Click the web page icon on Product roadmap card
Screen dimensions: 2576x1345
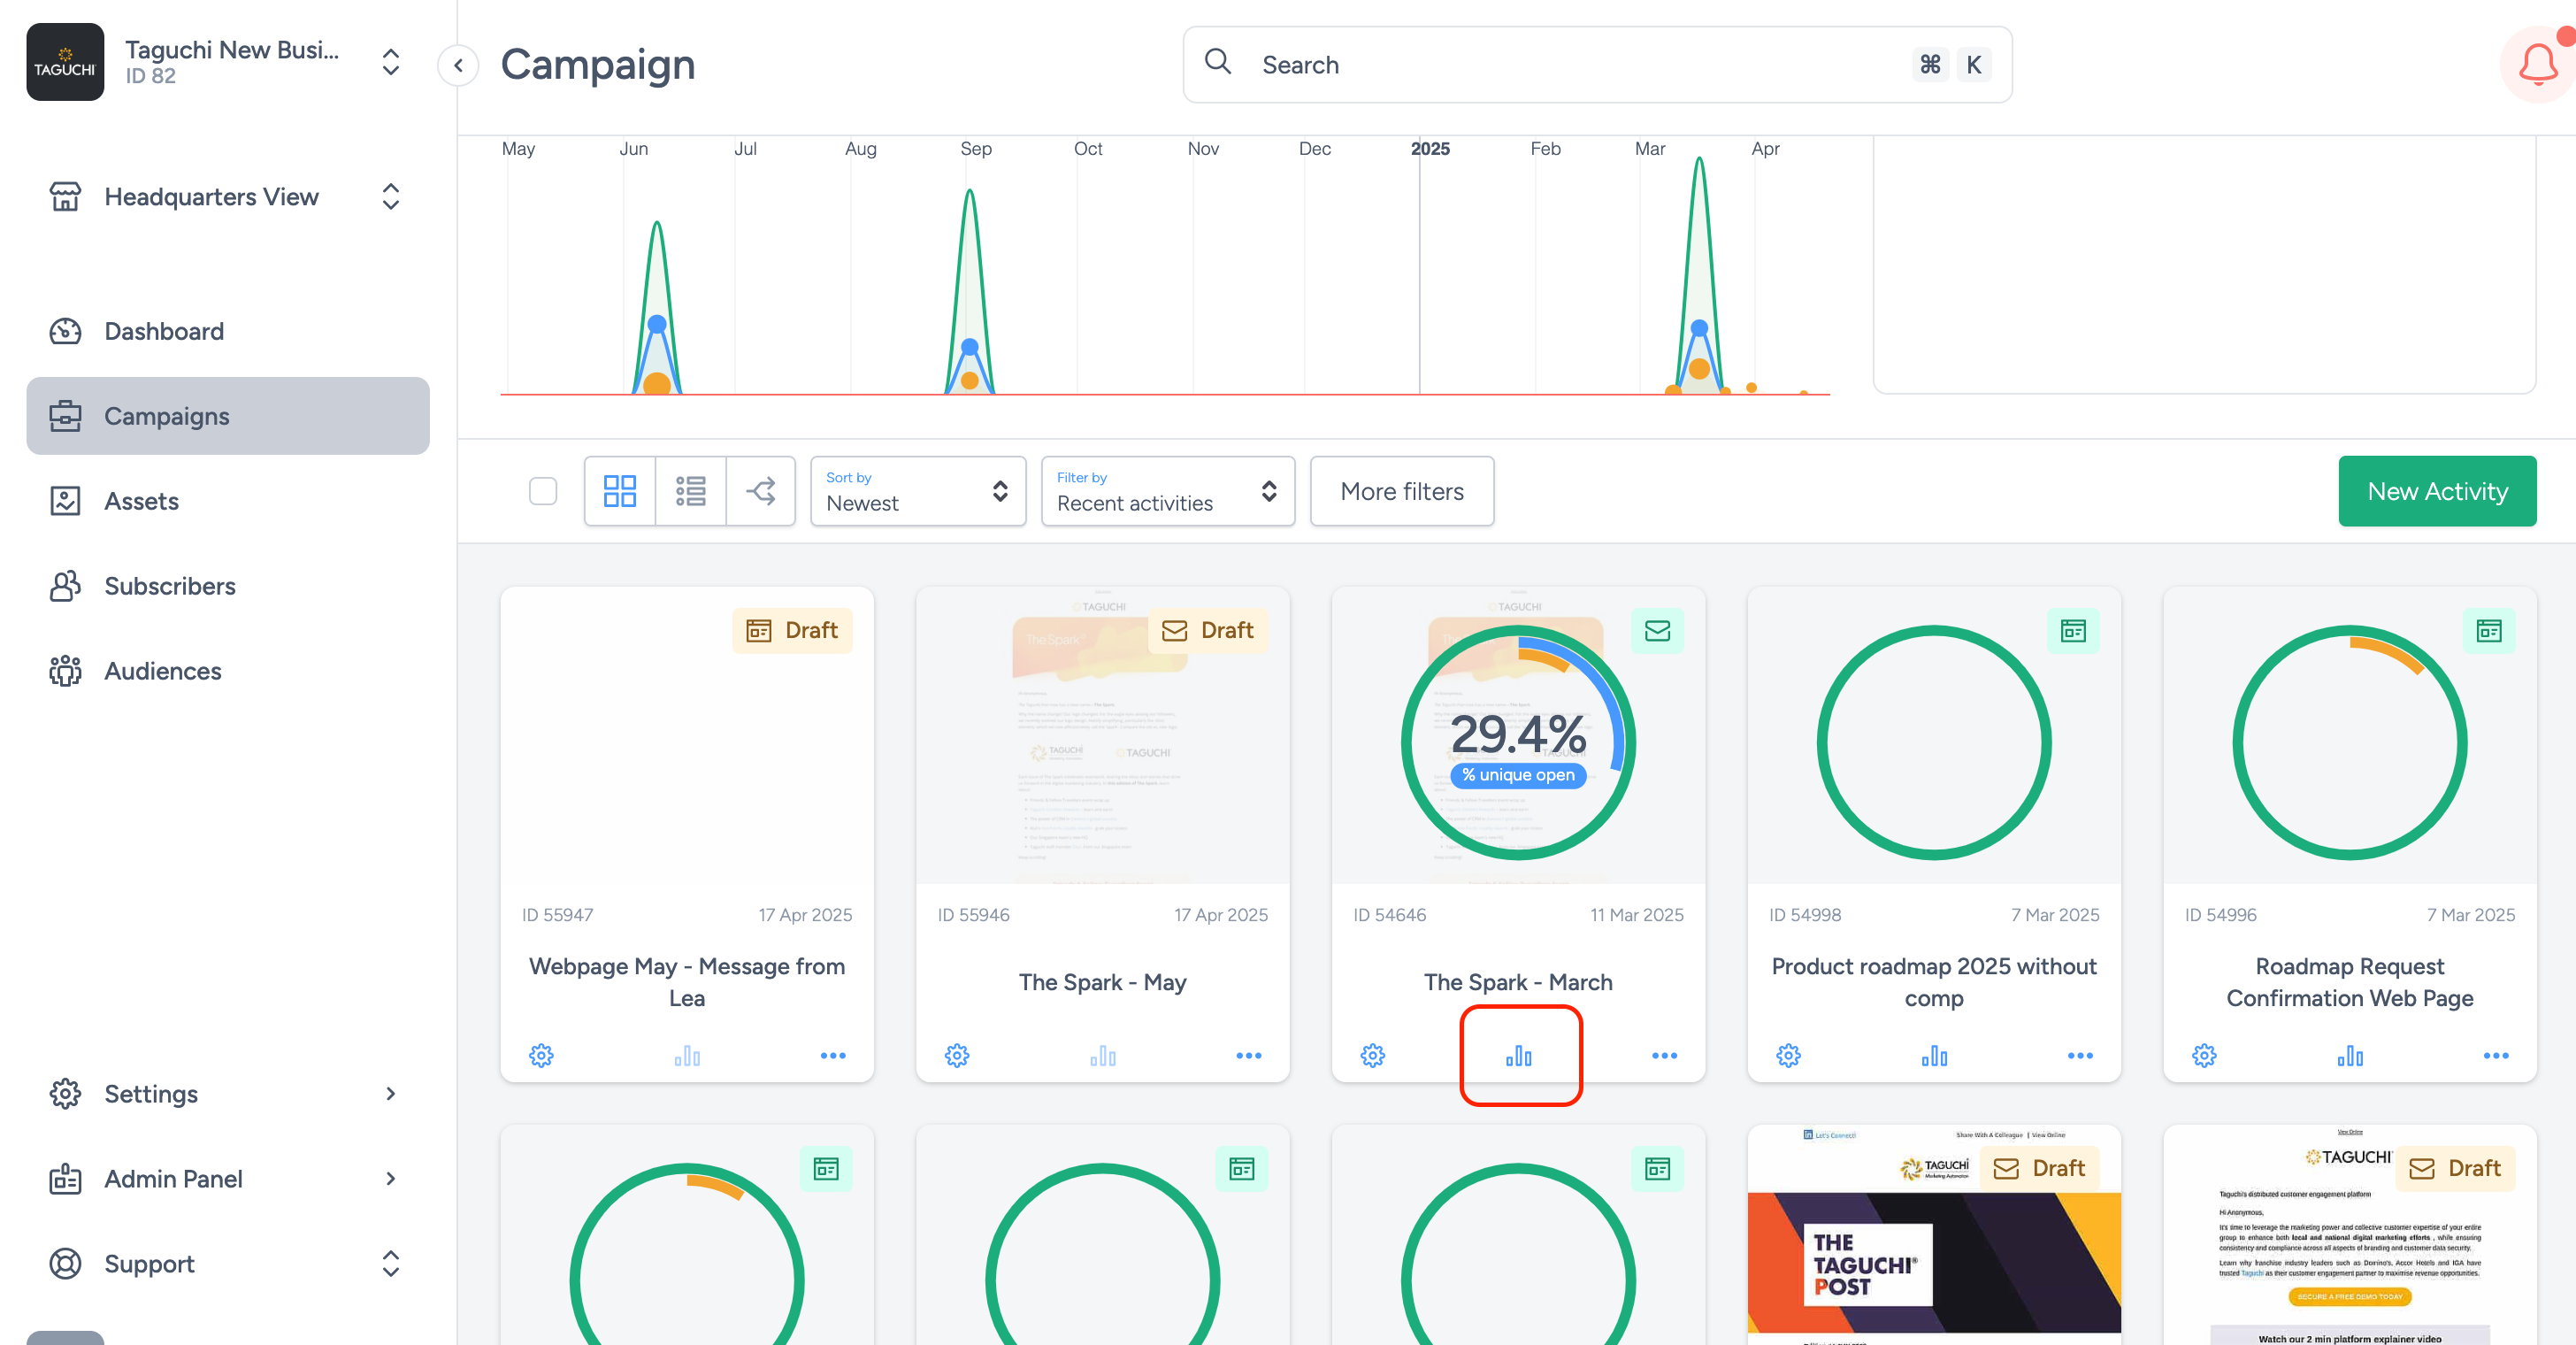pos(2074,630)
